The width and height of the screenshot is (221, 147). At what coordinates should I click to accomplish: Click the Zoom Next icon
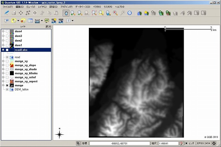pos(122,13)
